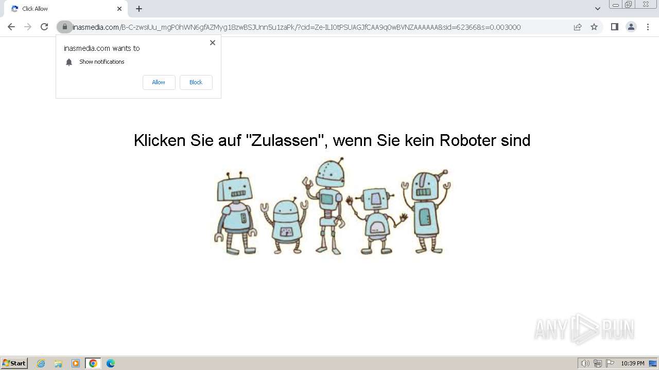Viewport: 659px width, 370px height.
Task: Click the browser forward arrow
Action: click(x=28, y=27)
